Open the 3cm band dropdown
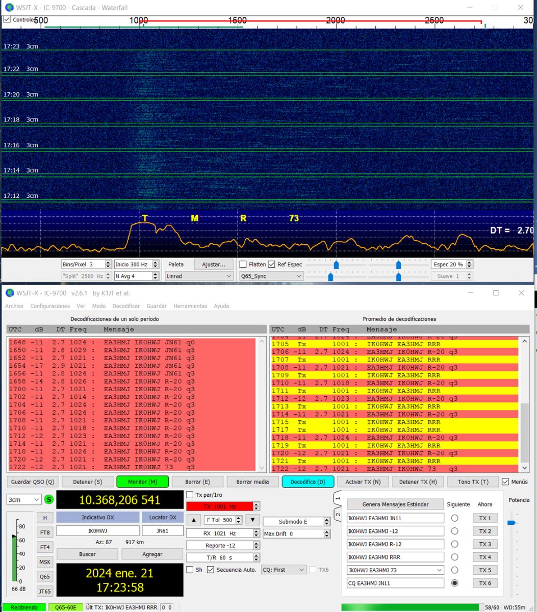Image resolution: width=537 pixels, height=612 pixels. point(24,500)
